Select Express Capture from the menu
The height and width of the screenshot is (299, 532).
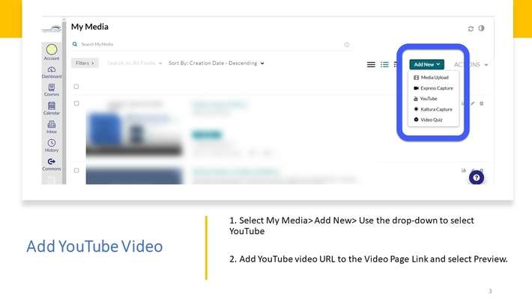(433, 88)
